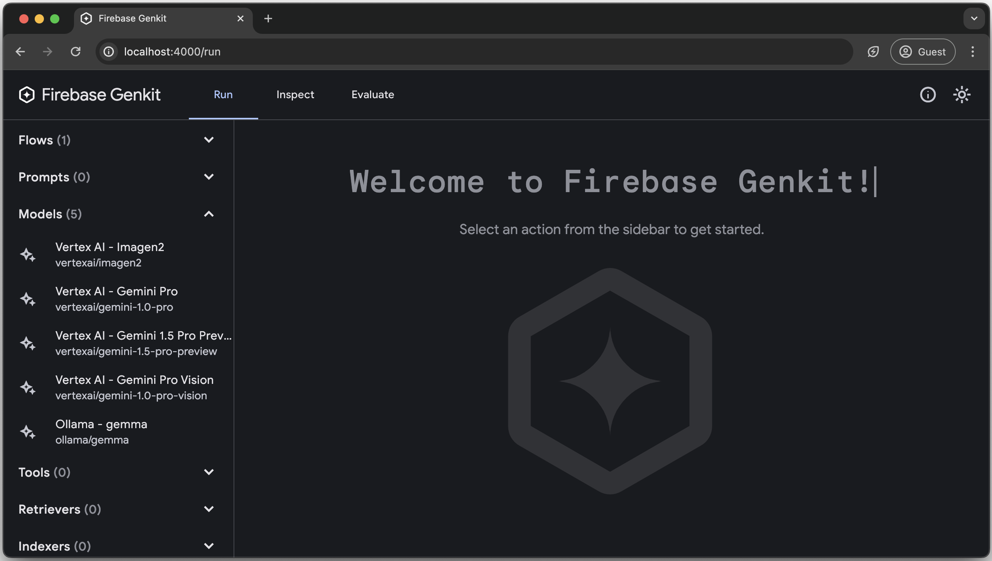Click the Gemini Pro Vision spark icon
This screenshot has height=561, width=992.
click(28, 387)
